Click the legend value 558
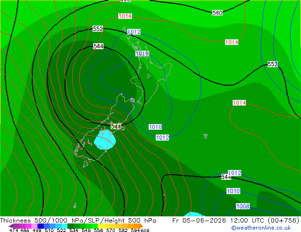Screen dimensions: 301x232 click(x=98, y=230)
